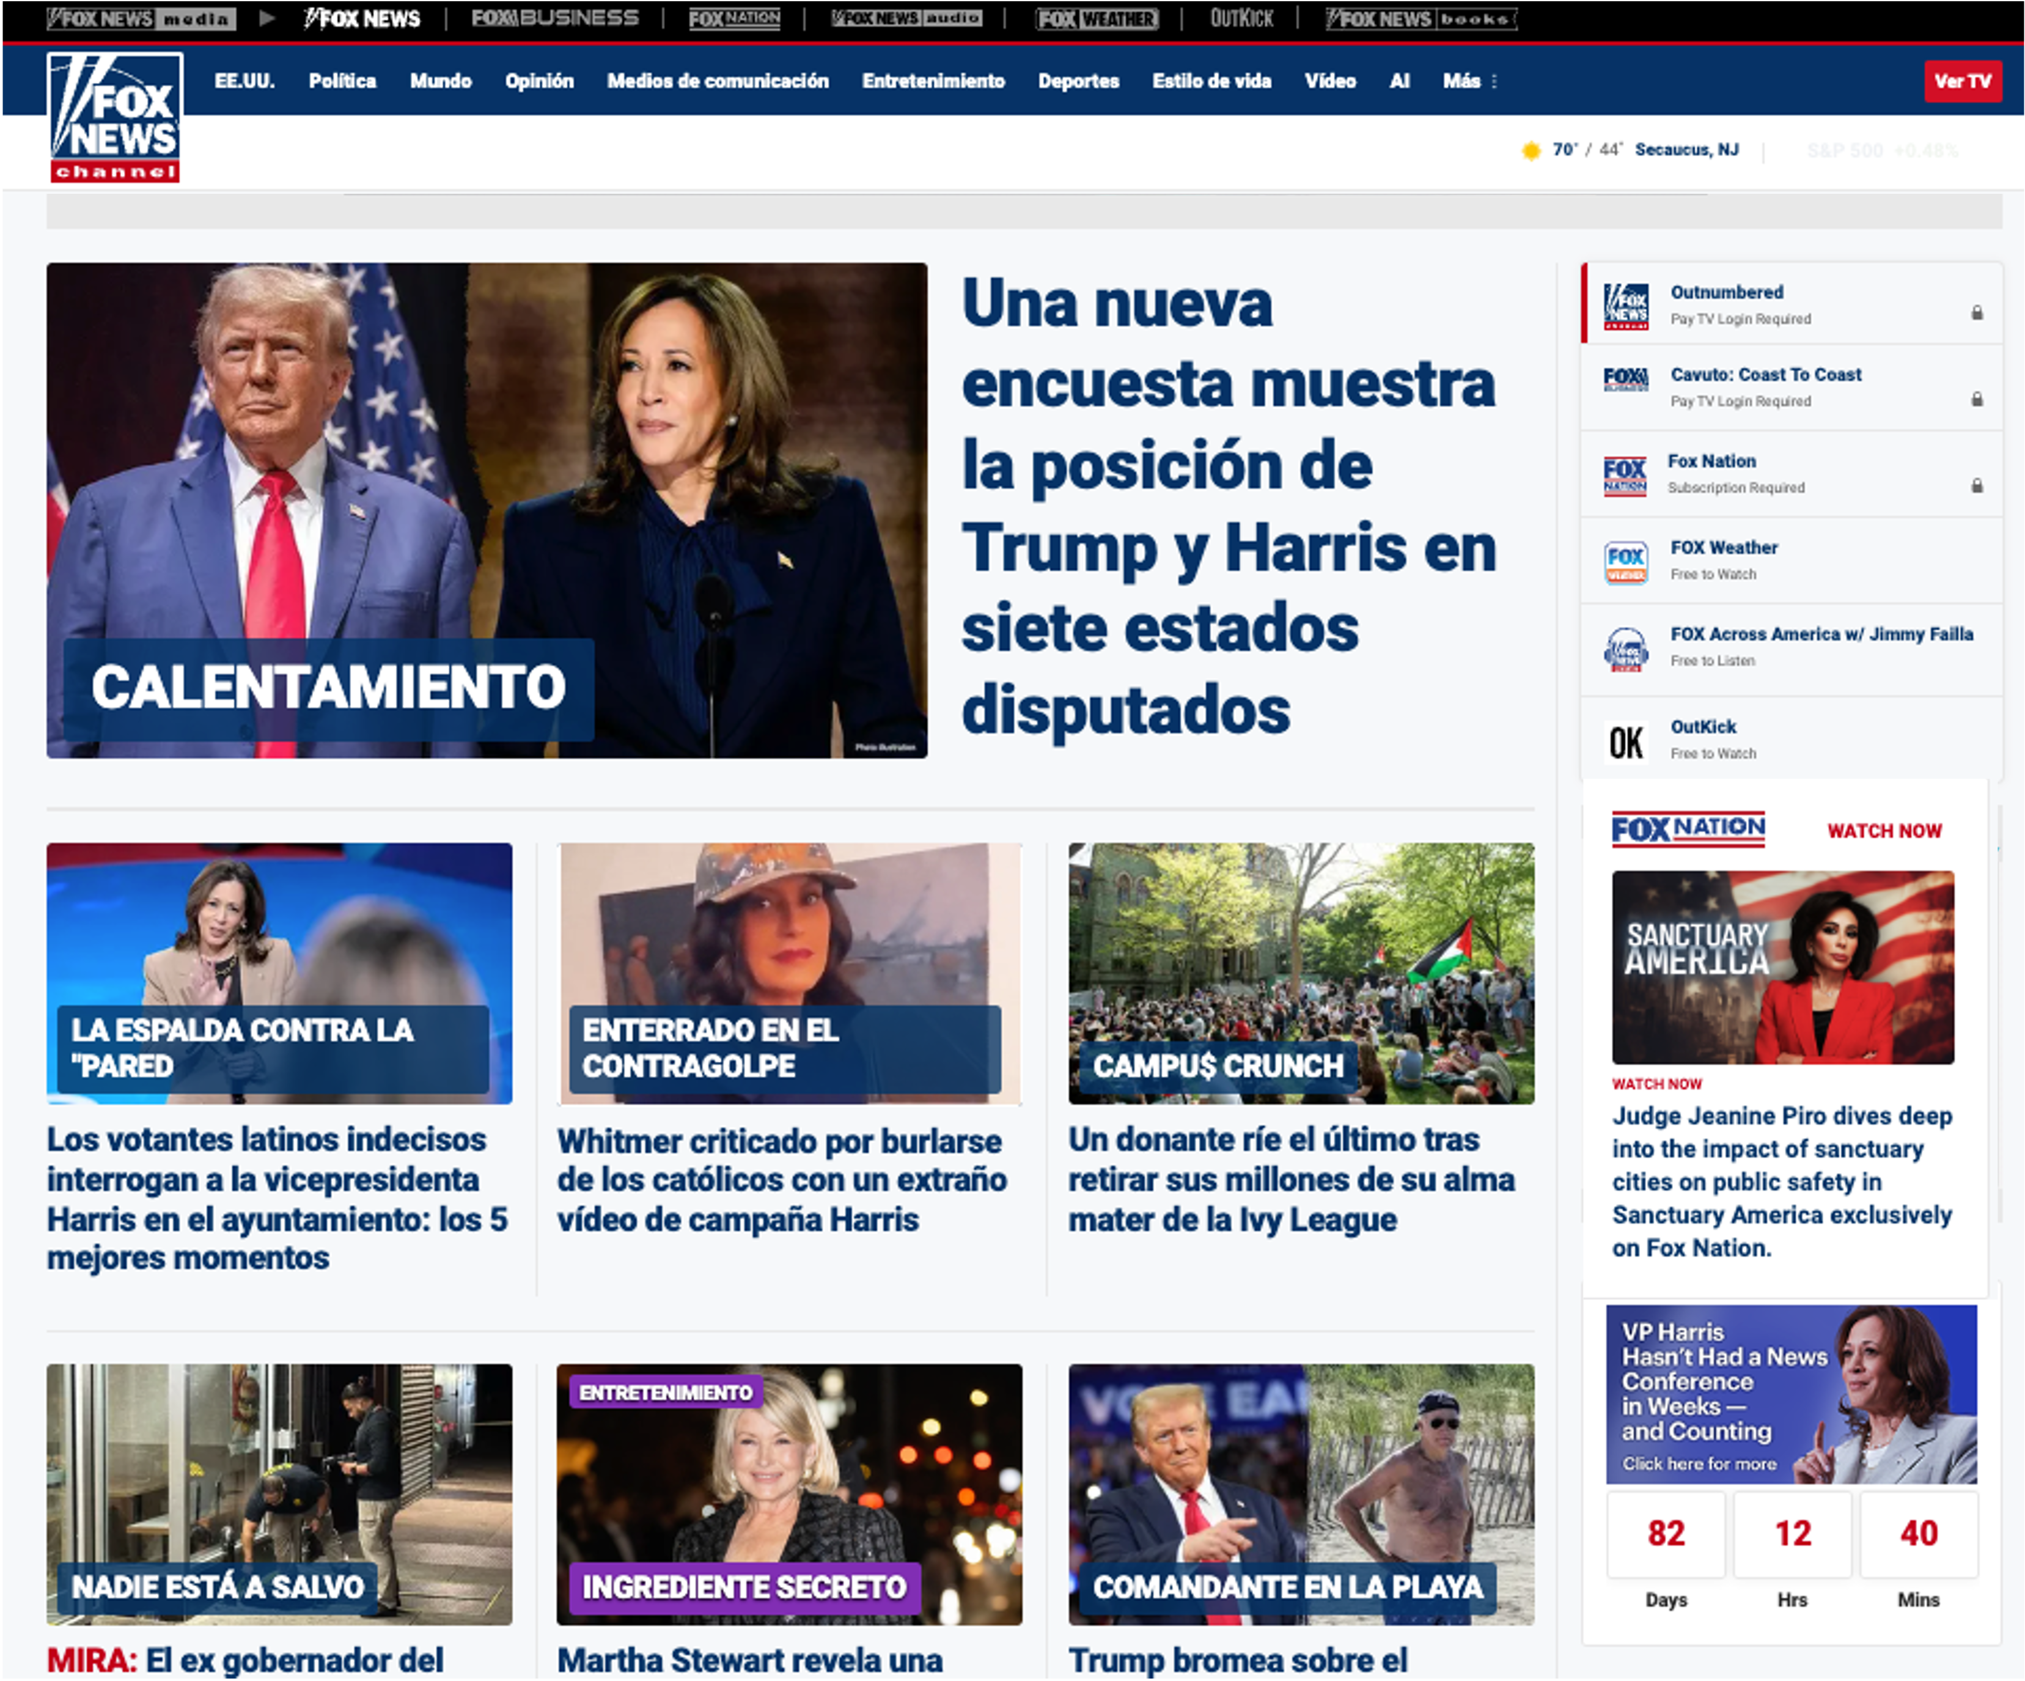
Task: Click Fox News Books logo
Action: click(1420, 18)
